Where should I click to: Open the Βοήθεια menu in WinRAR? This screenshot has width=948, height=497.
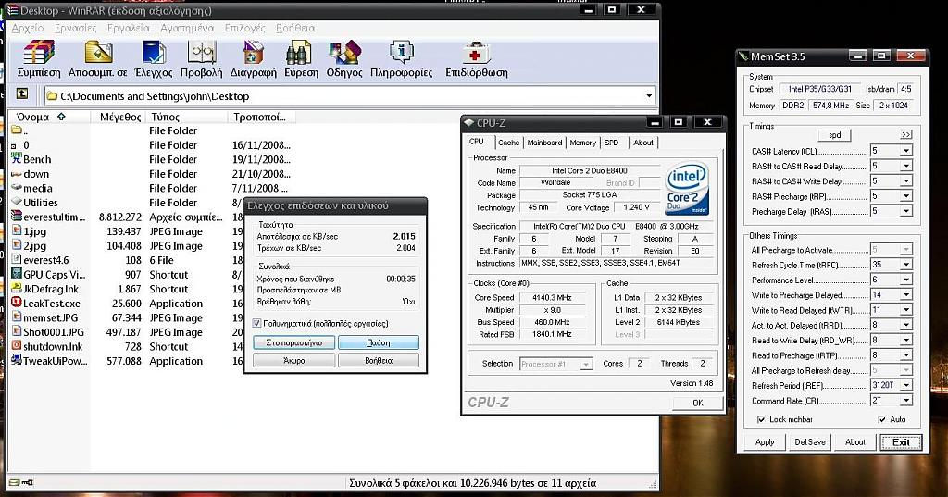[295, 28]
